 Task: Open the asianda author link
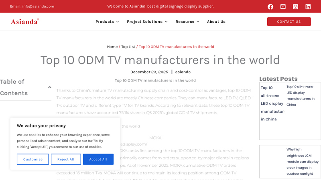click(x=183, y=72)
